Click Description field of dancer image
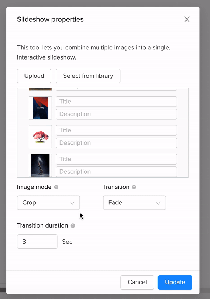The width and height of the screenshot is (210, 299). coord(116,172)
